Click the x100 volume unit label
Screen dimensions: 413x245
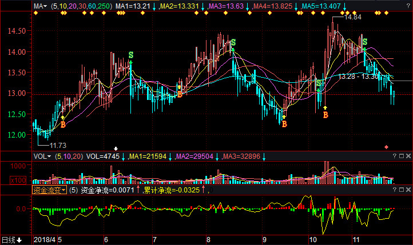(18, 180)
